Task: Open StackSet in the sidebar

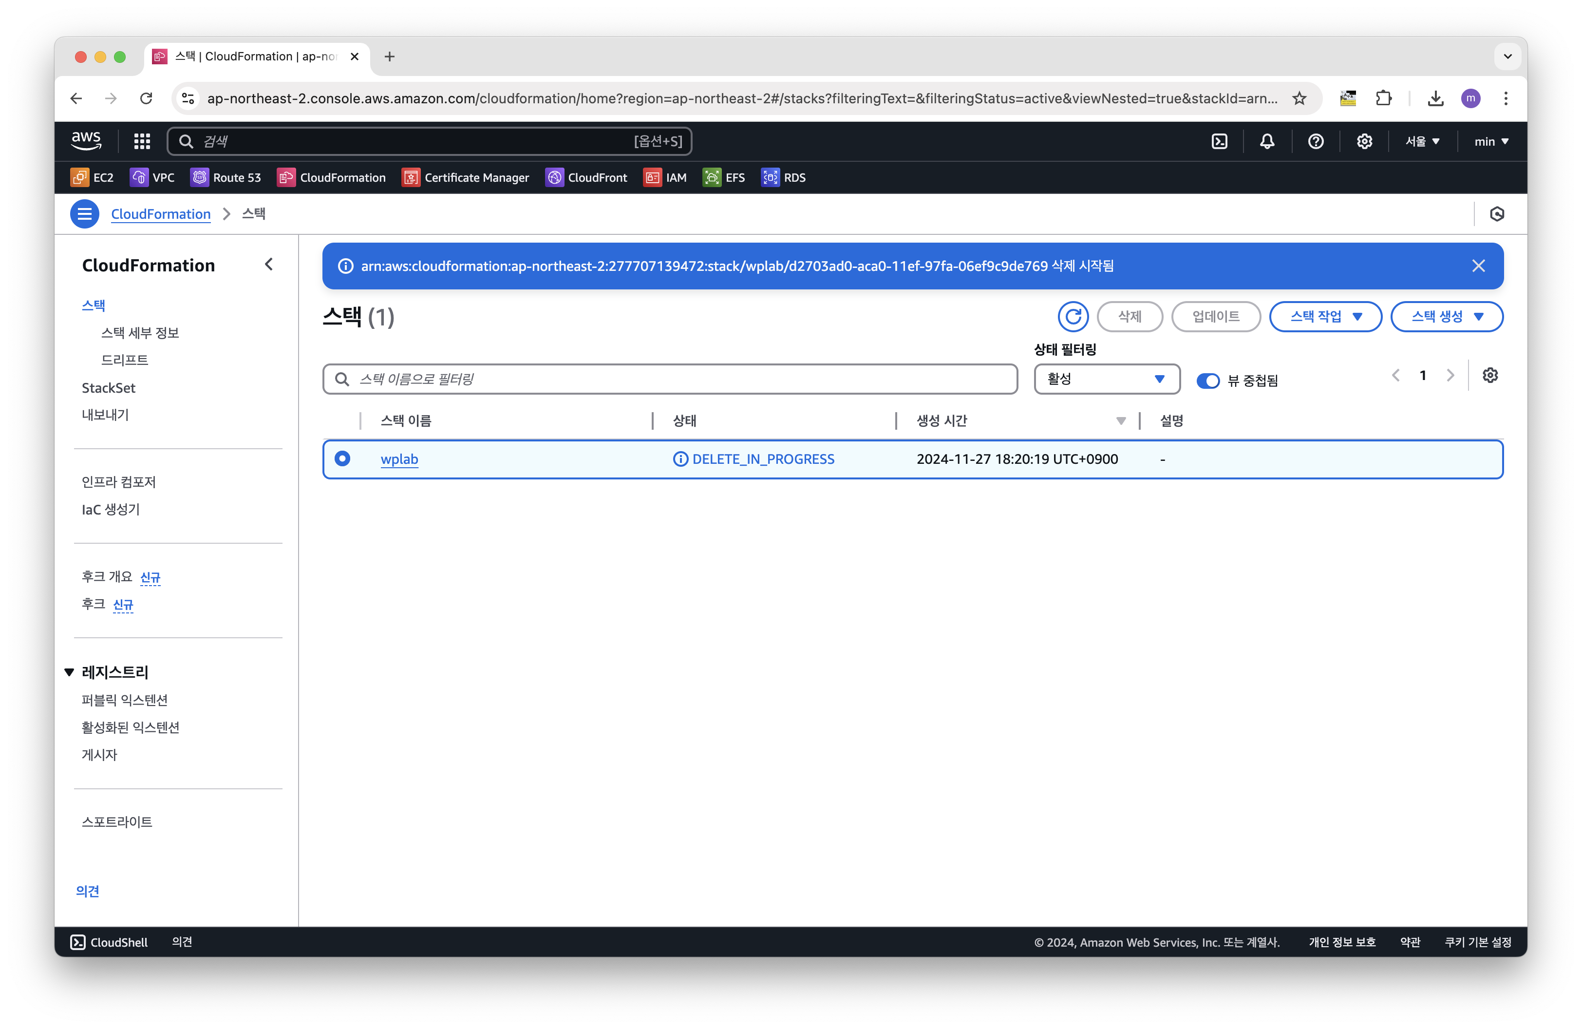Action: 108,387
